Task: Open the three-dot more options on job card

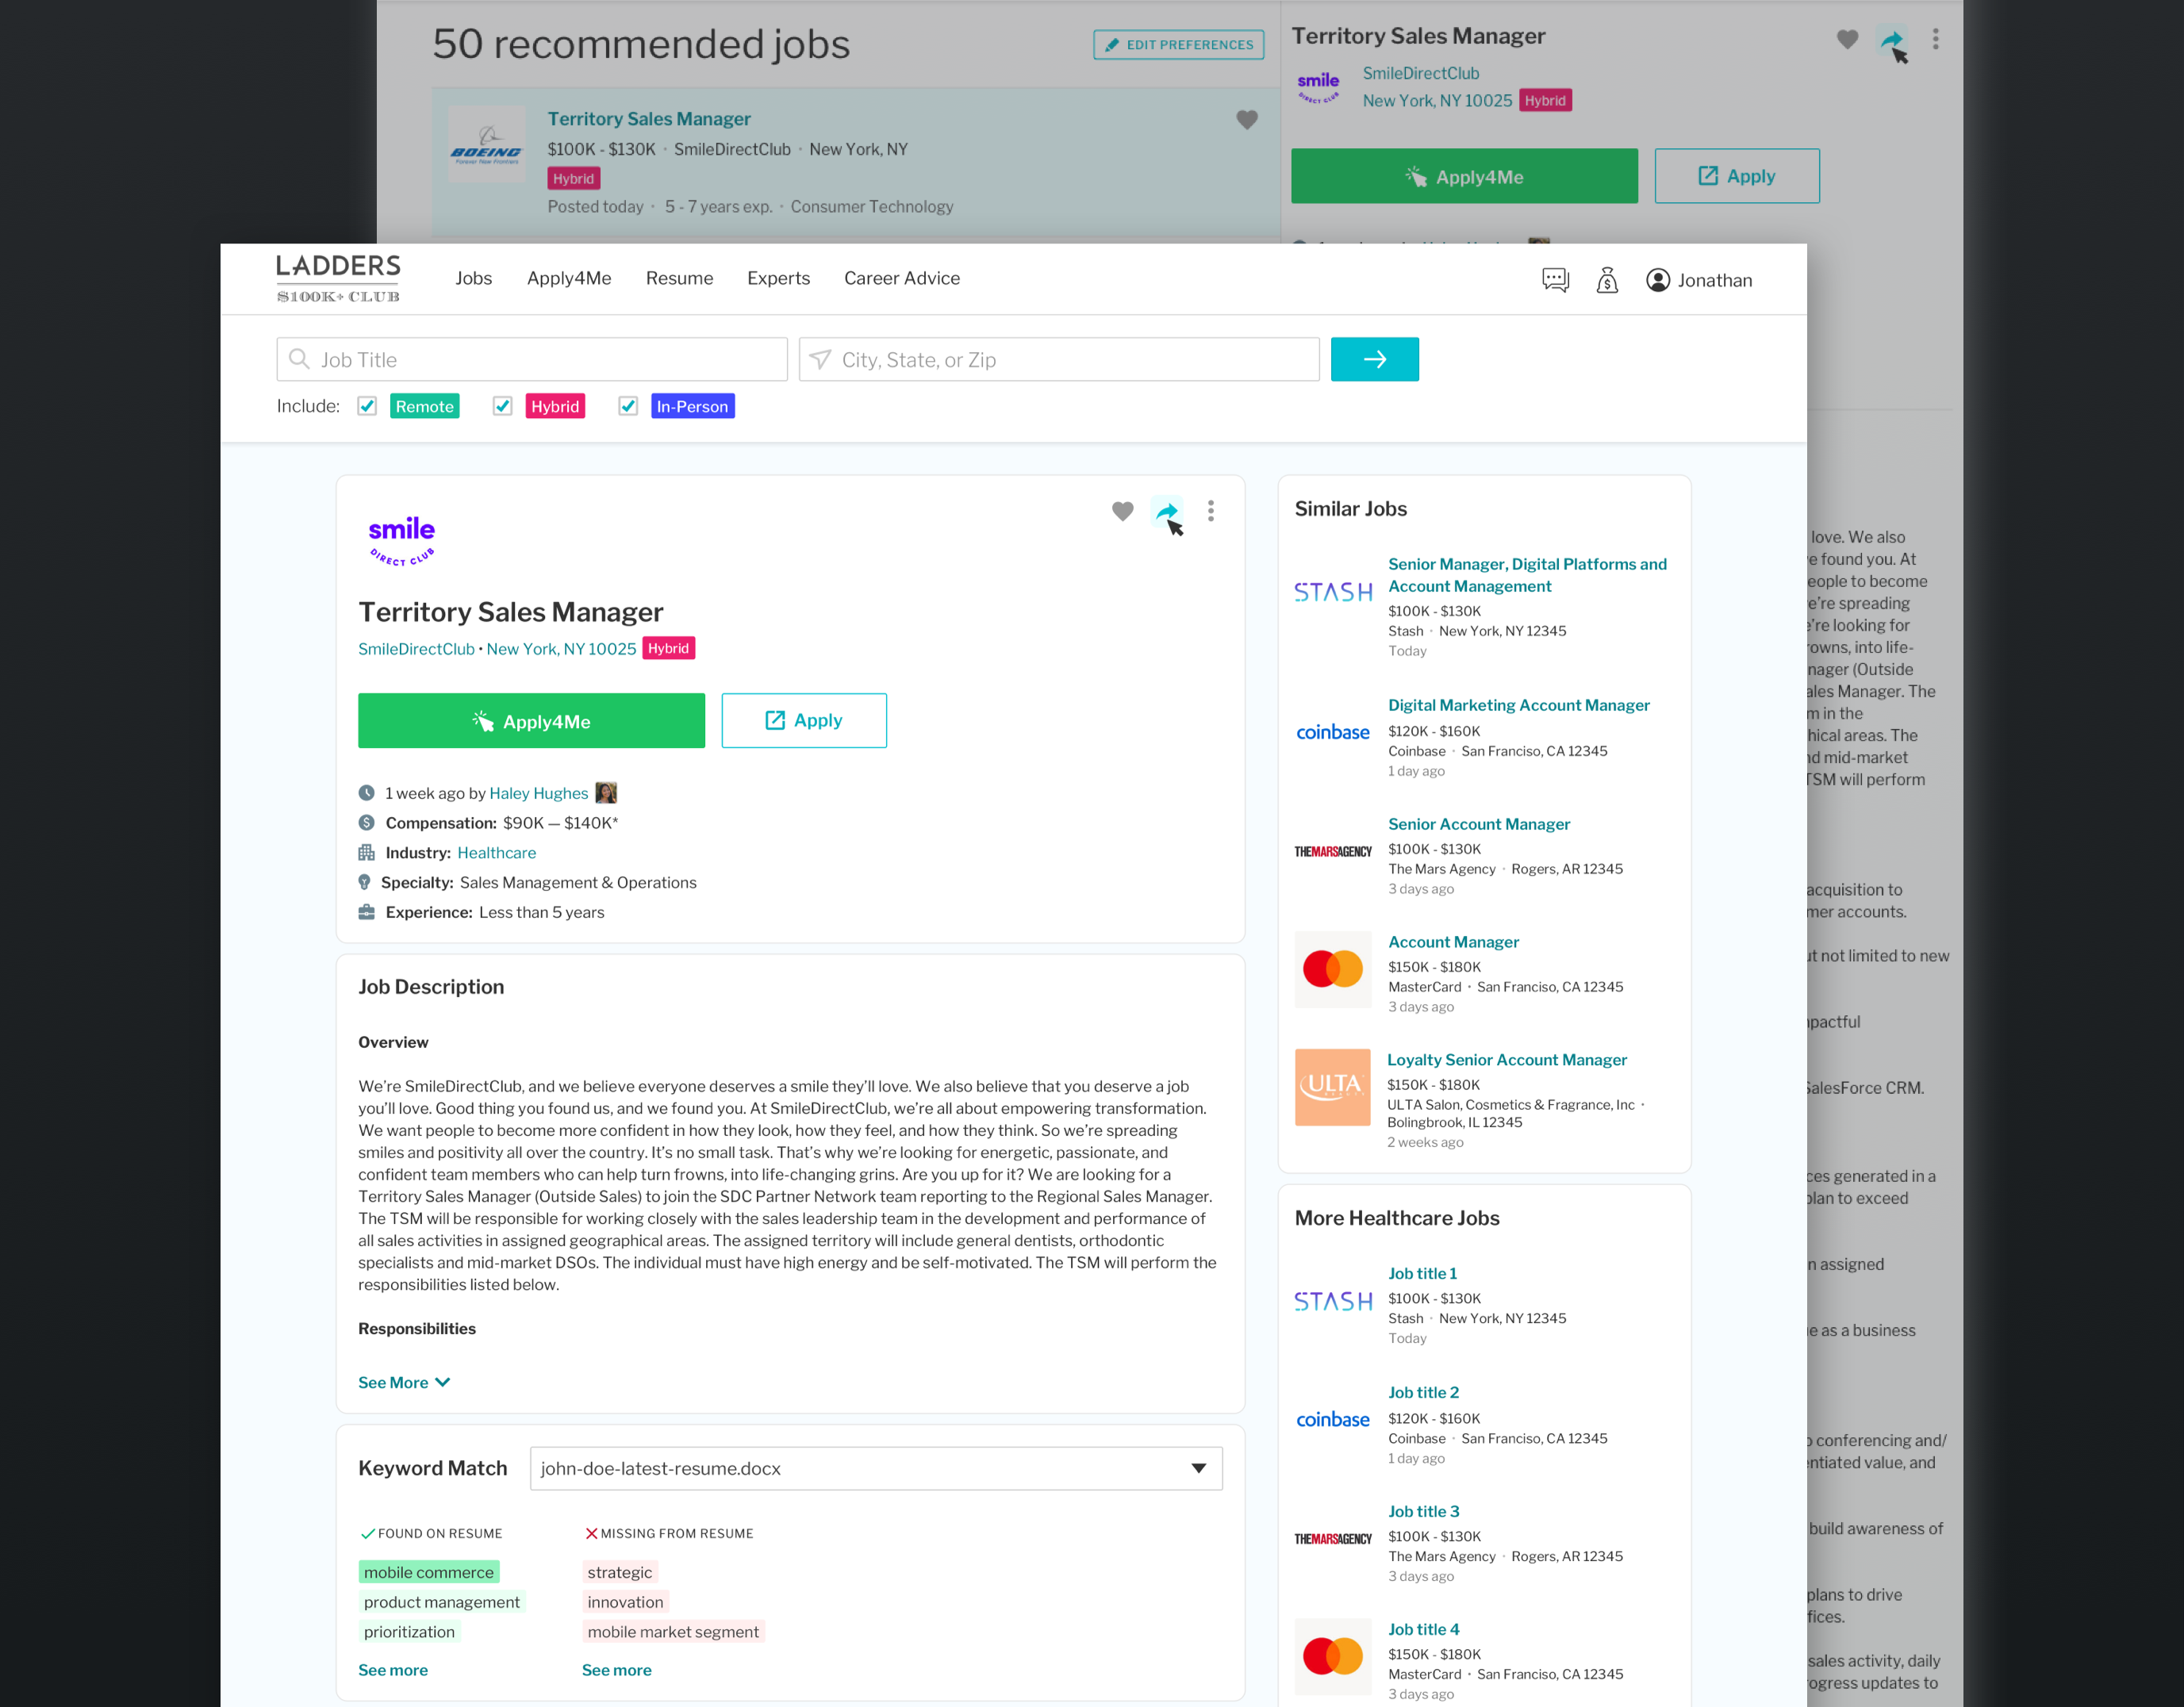Action: (1210, 511)
